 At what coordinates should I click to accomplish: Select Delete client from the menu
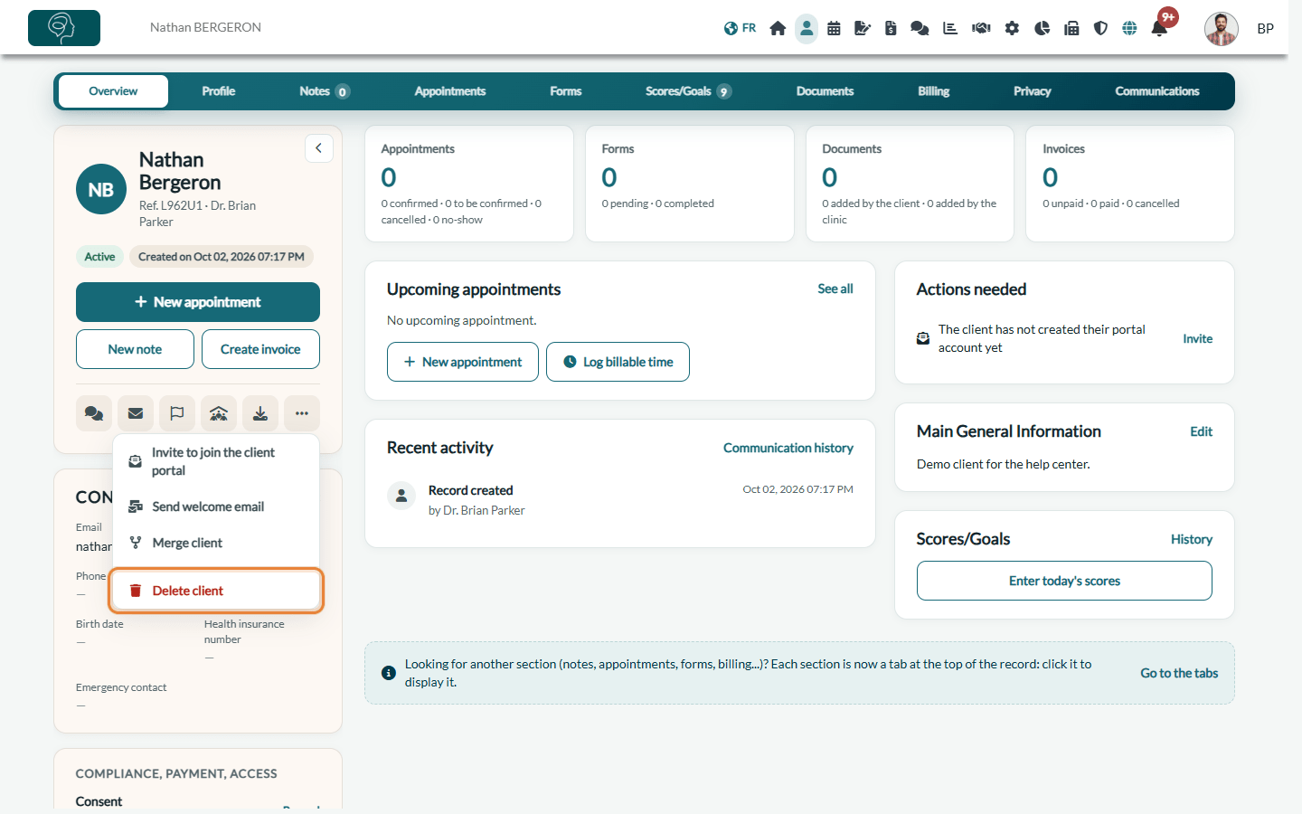click(x=216, y=591)
